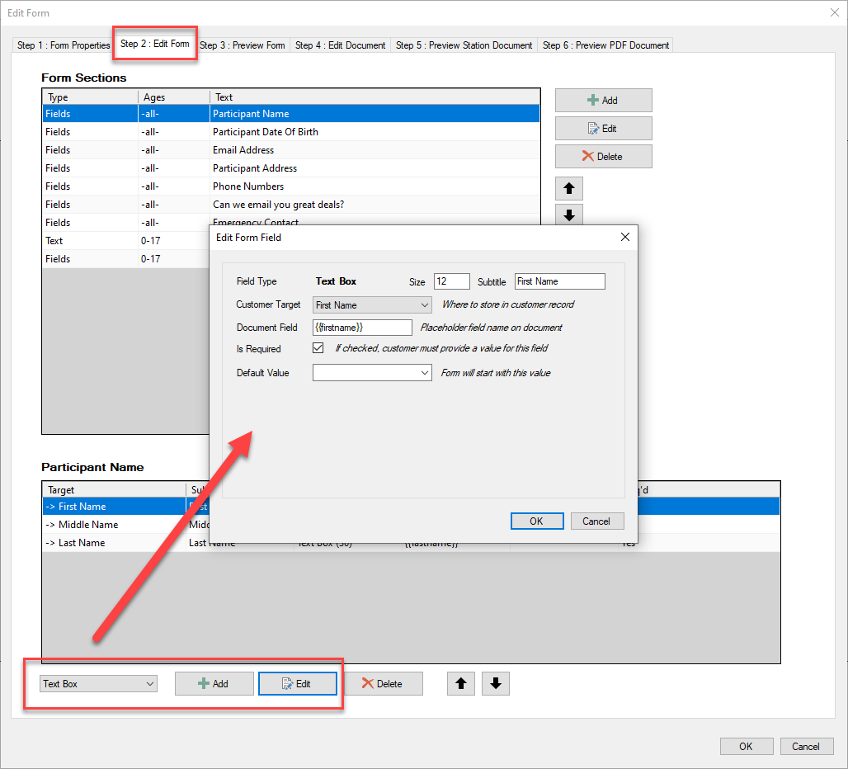Move form section up with arrow
Viewport: 848px width, 769px height.
[569, 188]
